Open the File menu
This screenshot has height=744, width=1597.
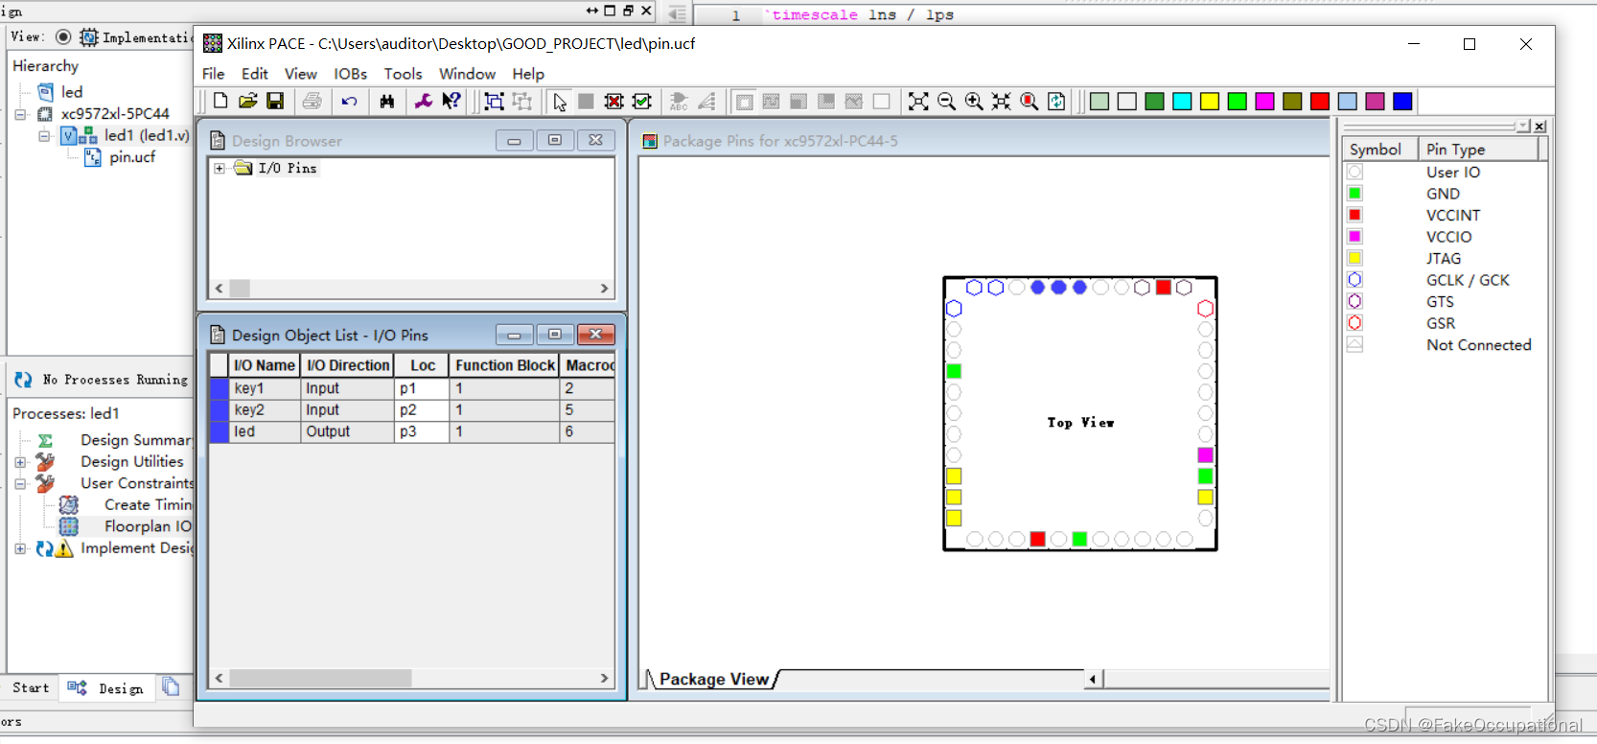tap(214, 74)
